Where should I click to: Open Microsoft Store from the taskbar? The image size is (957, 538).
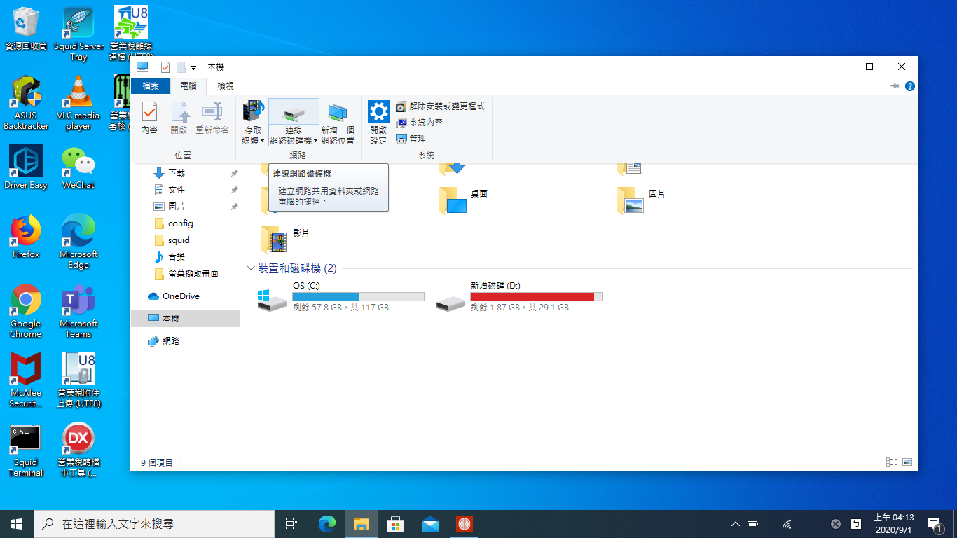tap(395, 524)
